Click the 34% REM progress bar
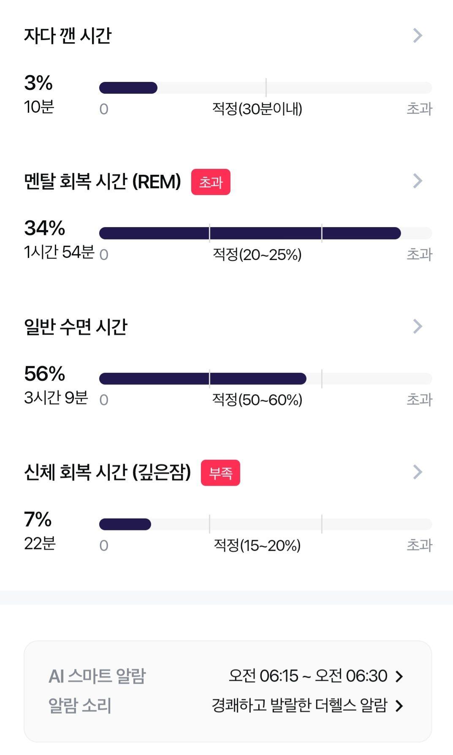This screenshot has width=453, height=755. (266, 233)
